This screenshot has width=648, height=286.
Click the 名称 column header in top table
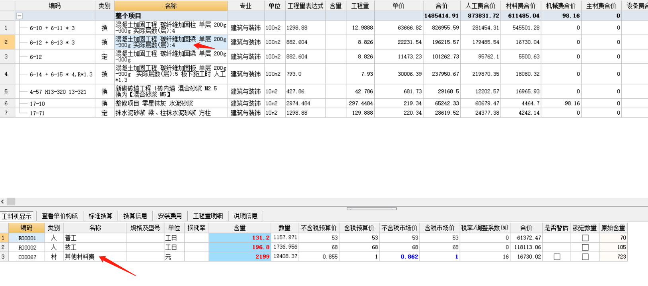(171, 6)
